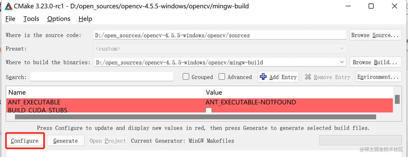
Task: Click Browse Source button
Action: pyautogui.click(x=375, y=35)
